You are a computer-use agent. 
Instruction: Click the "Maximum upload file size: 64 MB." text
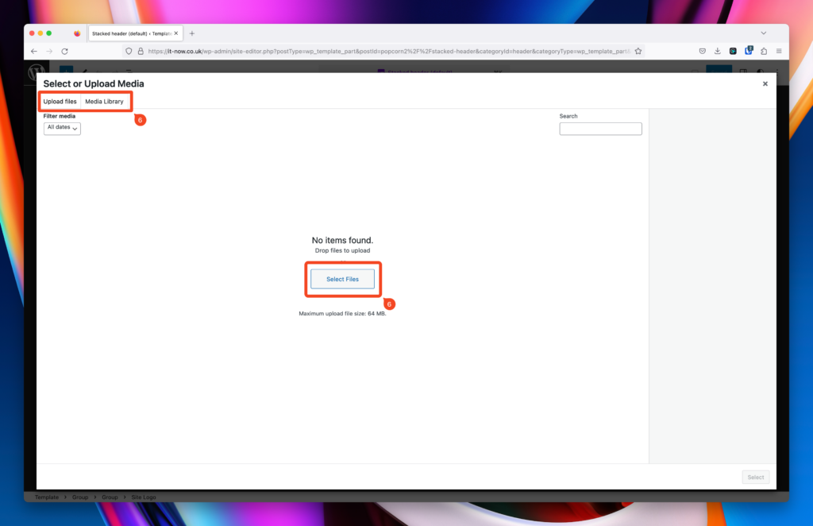coord(342,314)
